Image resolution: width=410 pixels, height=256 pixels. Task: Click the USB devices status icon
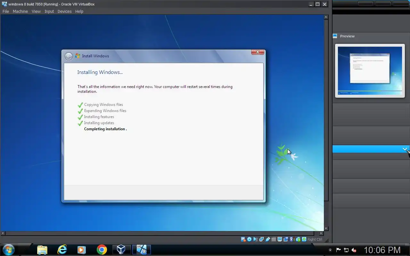pyautogui.click(x=267, y=239)
